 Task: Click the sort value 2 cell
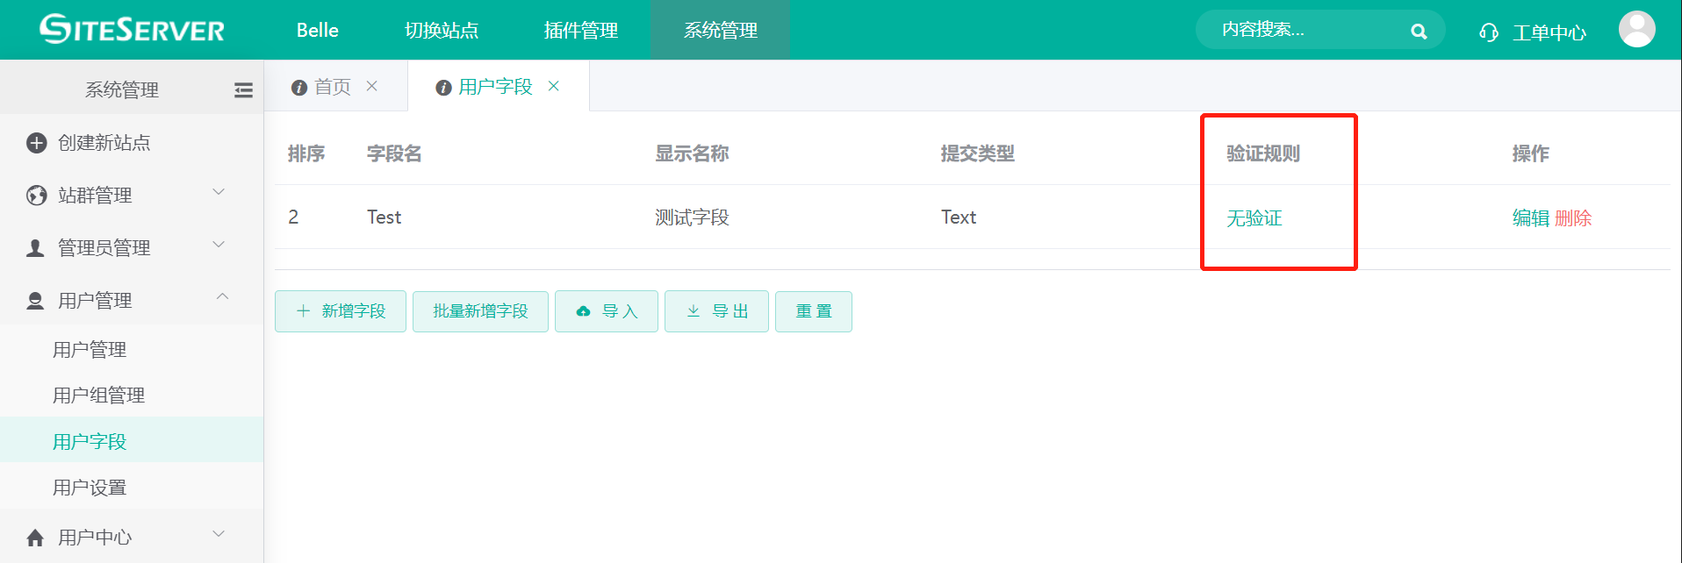293,217
